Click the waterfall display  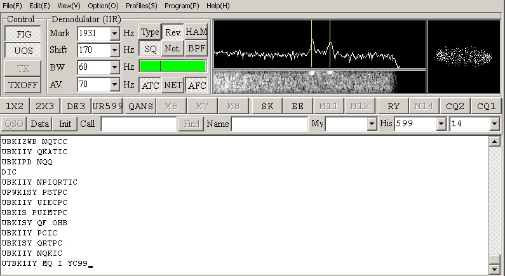tap(320, 82)
